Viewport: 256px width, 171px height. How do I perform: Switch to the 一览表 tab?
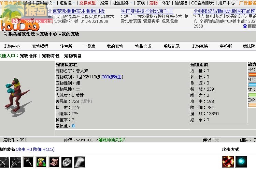[89, 46]
